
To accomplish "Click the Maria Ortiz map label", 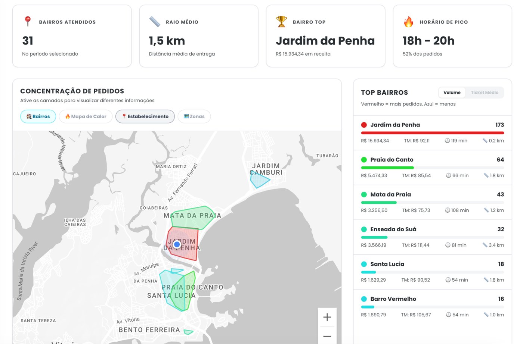I will point(171,167).
